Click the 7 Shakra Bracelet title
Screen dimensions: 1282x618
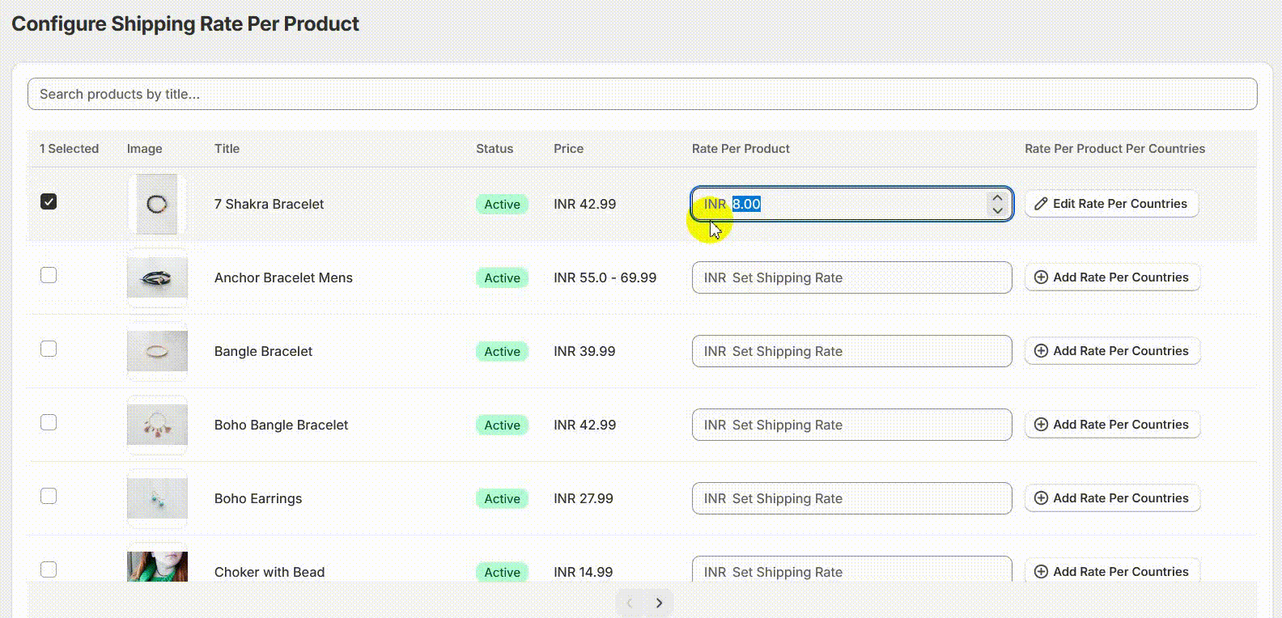click(269, 204)
